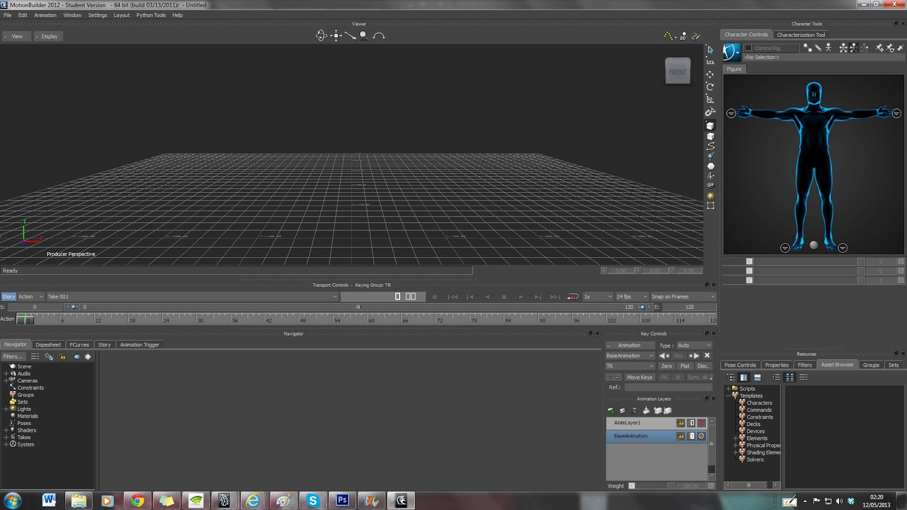Viewport: 907px width, 510px height.
Task: Select the magnifier zoom icon in the Viewer toolbar
Action: point(363,36)
